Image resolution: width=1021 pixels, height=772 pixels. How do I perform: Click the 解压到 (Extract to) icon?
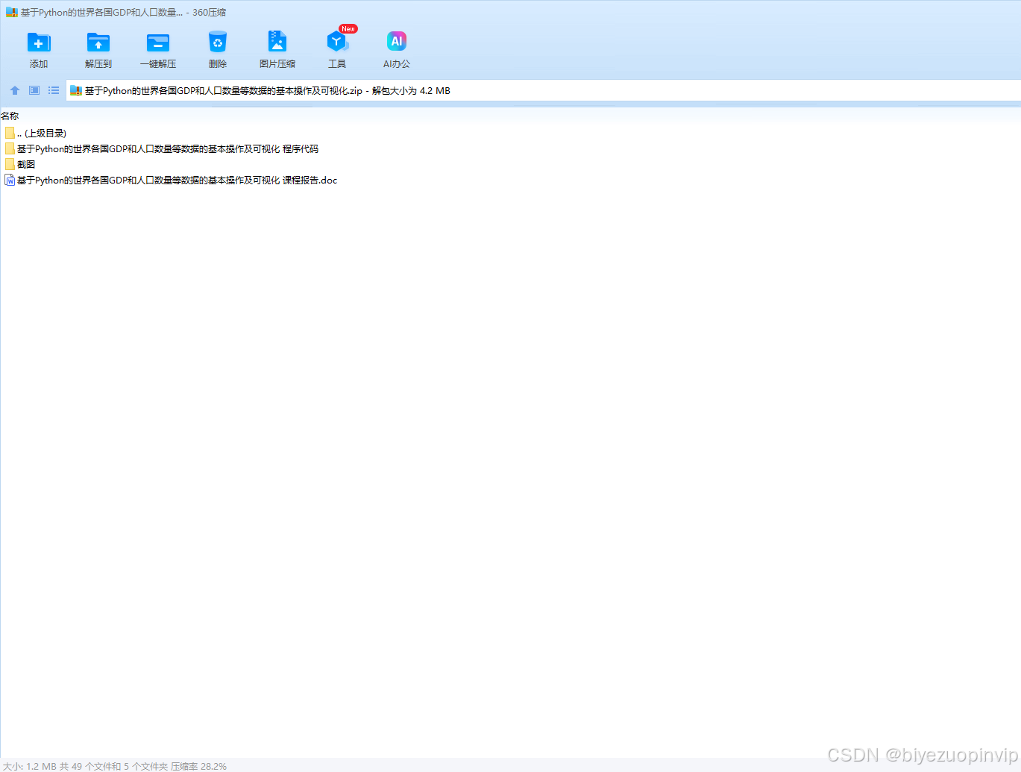point(98,49)
